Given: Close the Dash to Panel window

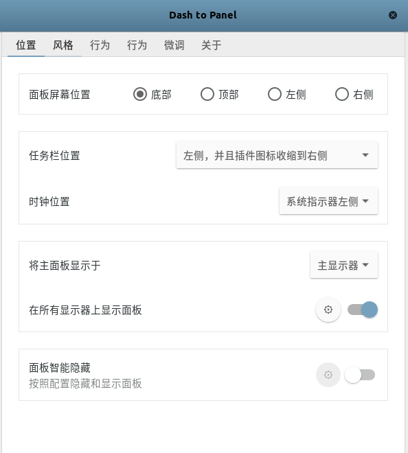Looking at the screenshot, I should click(393, 15).
